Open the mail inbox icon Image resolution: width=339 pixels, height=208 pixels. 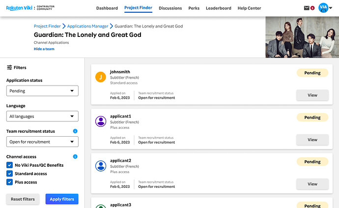307,8
